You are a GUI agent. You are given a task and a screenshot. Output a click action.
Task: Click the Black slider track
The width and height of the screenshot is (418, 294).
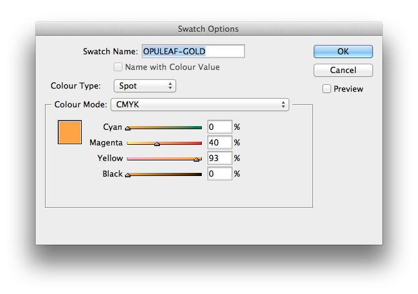(x=164, y=174)
